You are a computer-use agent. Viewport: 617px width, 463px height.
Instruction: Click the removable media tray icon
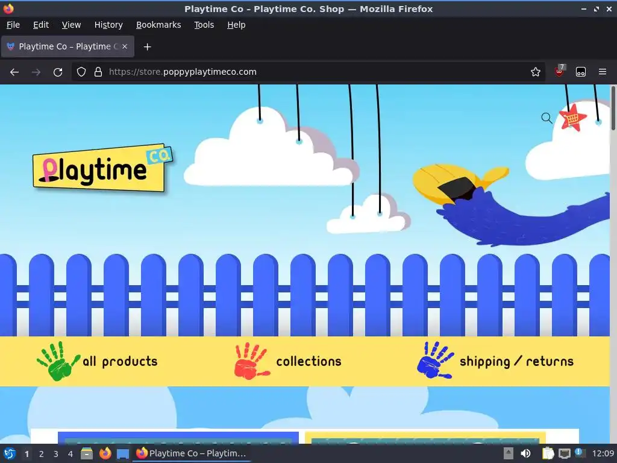tap(509, 453)
